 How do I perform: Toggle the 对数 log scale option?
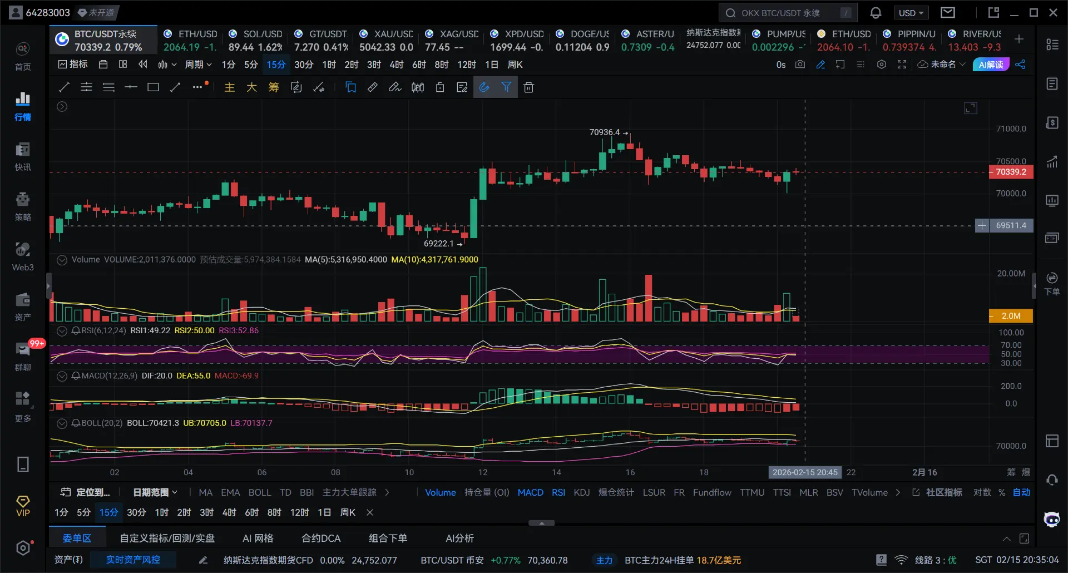982,492
